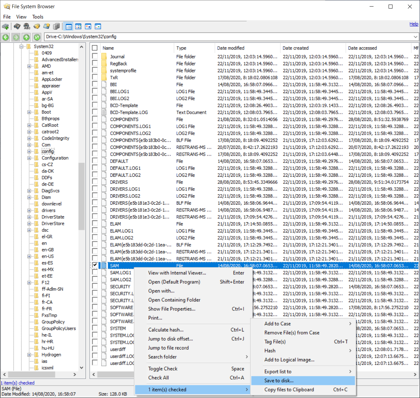The height and width of the screenshot is (398, 420).
Task: Open File Name Search binoculars icon
Action: [17, 27]
